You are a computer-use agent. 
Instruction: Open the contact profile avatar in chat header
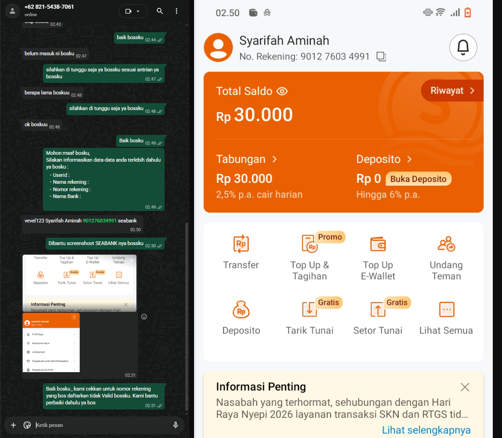(12, 11)
